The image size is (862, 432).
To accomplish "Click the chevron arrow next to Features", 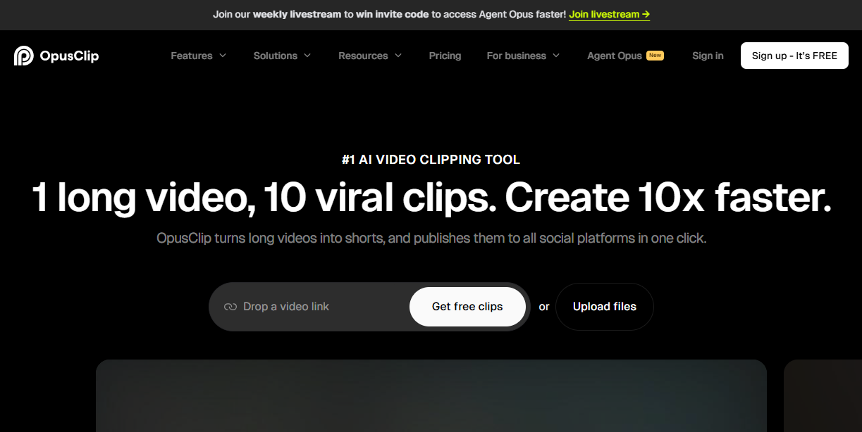I will point(223,56).
